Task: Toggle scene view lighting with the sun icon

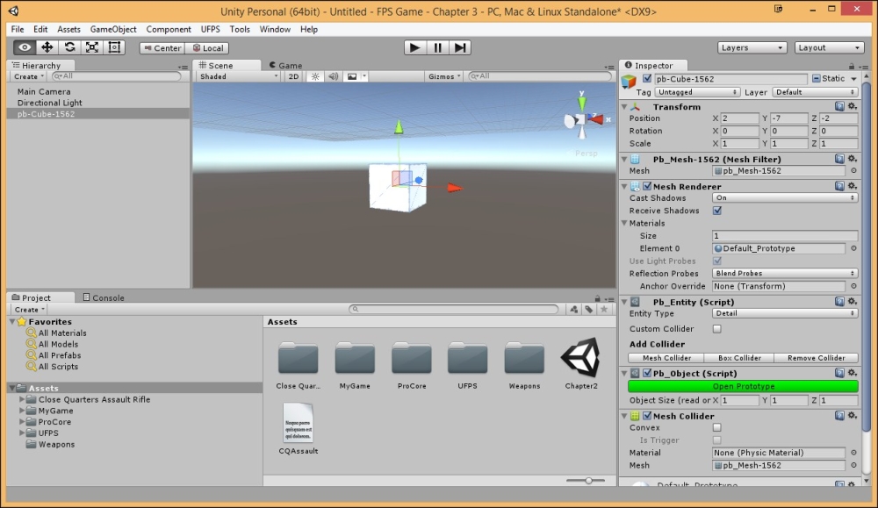Action: tap(315, 76)
